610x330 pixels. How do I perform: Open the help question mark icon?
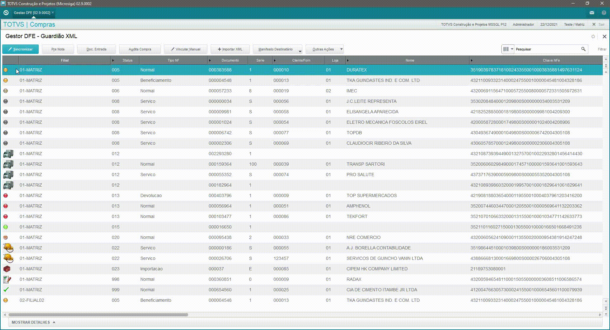click(x=604, y=13)
